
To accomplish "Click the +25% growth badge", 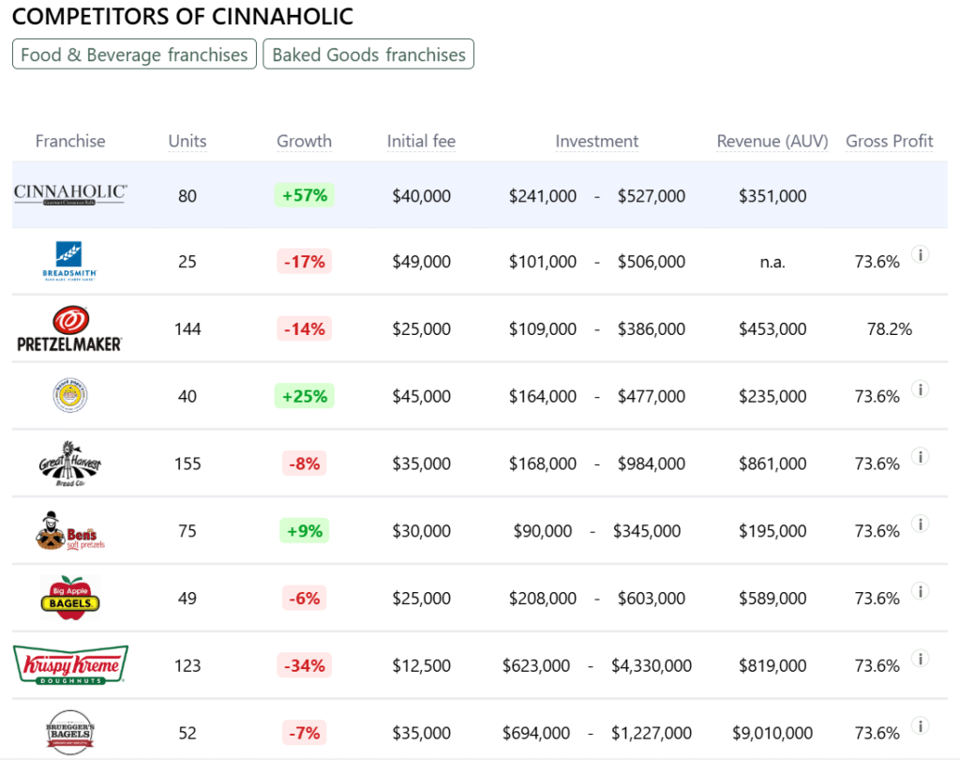I will [305, 396].
